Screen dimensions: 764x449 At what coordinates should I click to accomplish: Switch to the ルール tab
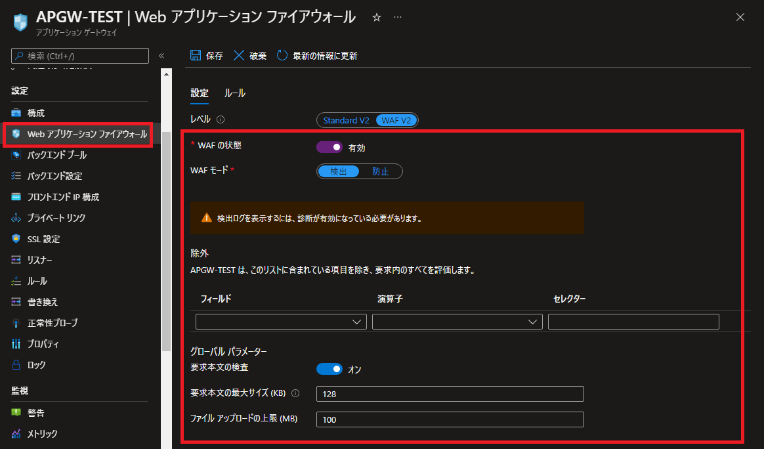[x=235, y=93]
